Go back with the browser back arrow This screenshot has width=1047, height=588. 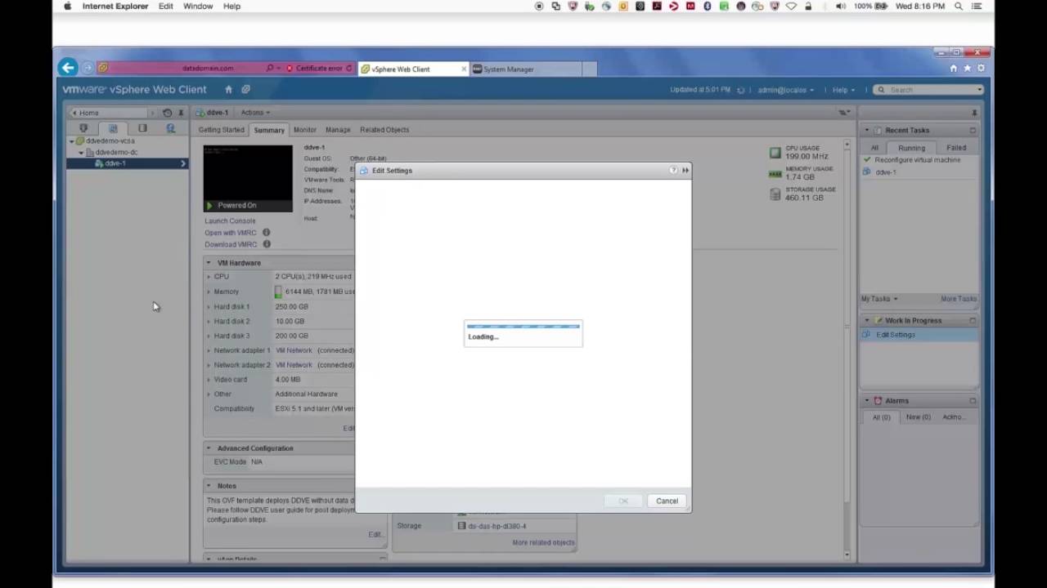pos(68,68)
